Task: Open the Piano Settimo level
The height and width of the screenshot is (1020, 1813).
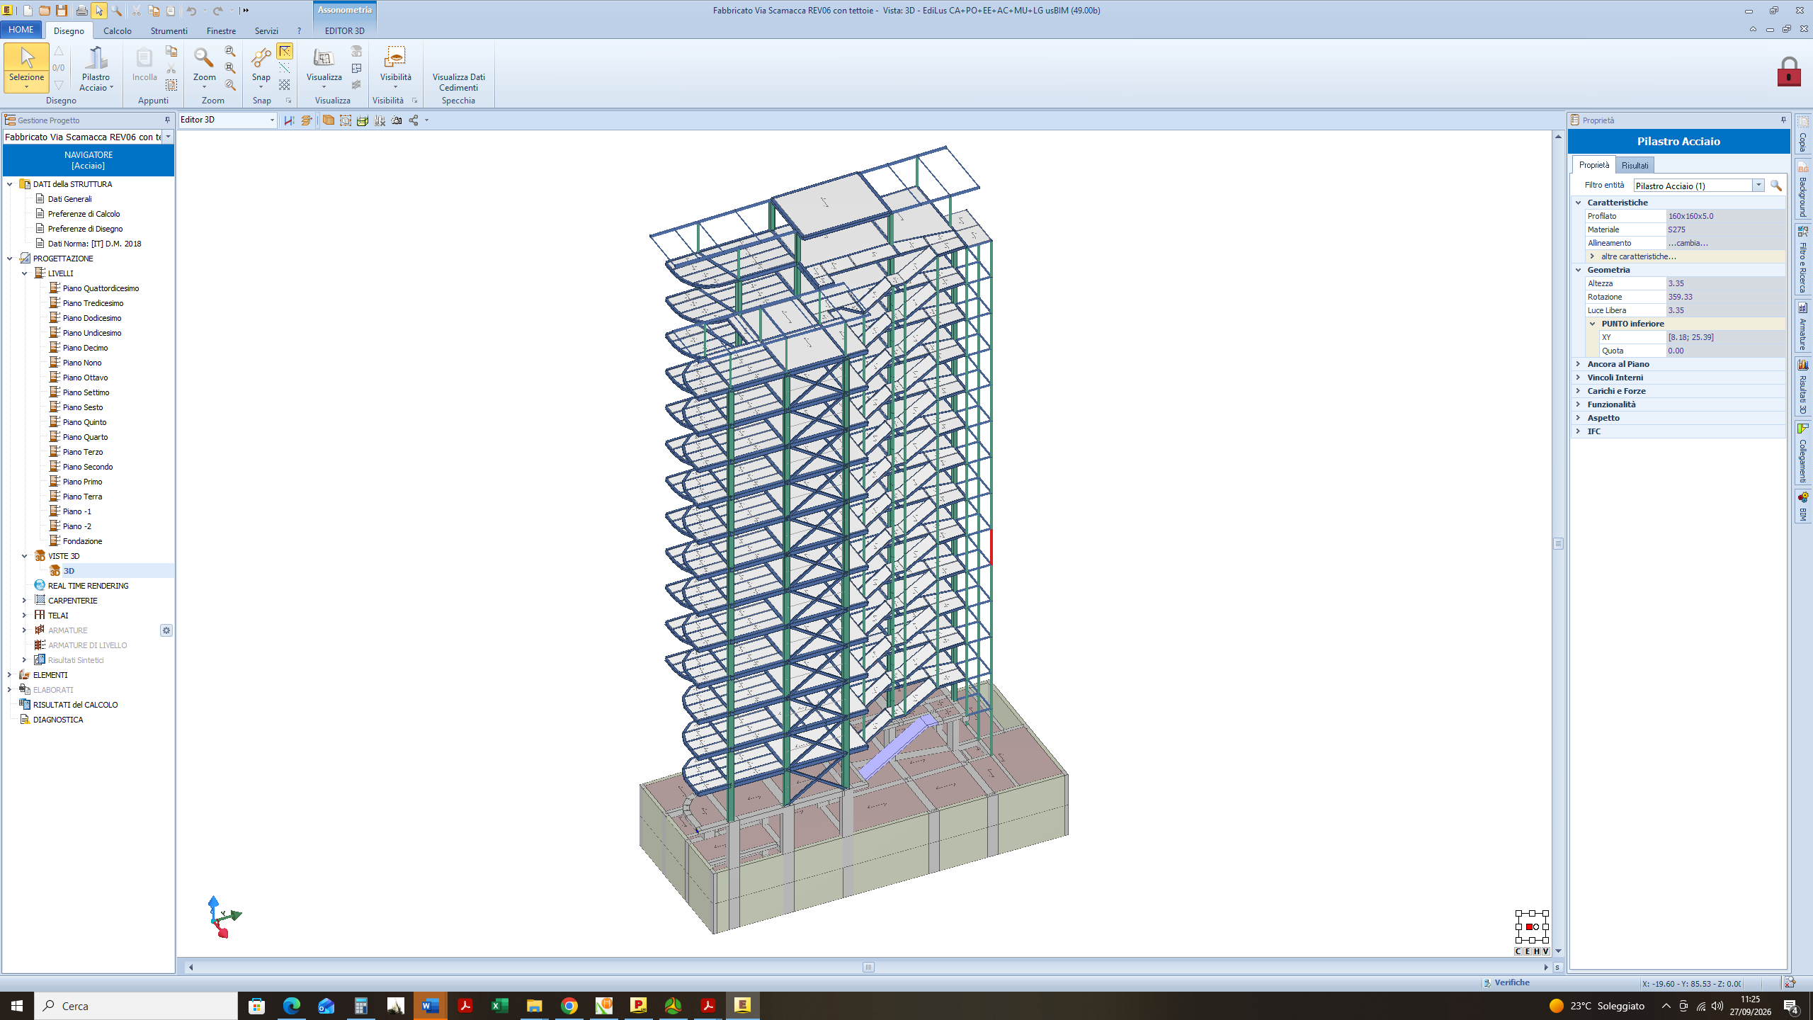Action: coord(86,392)
